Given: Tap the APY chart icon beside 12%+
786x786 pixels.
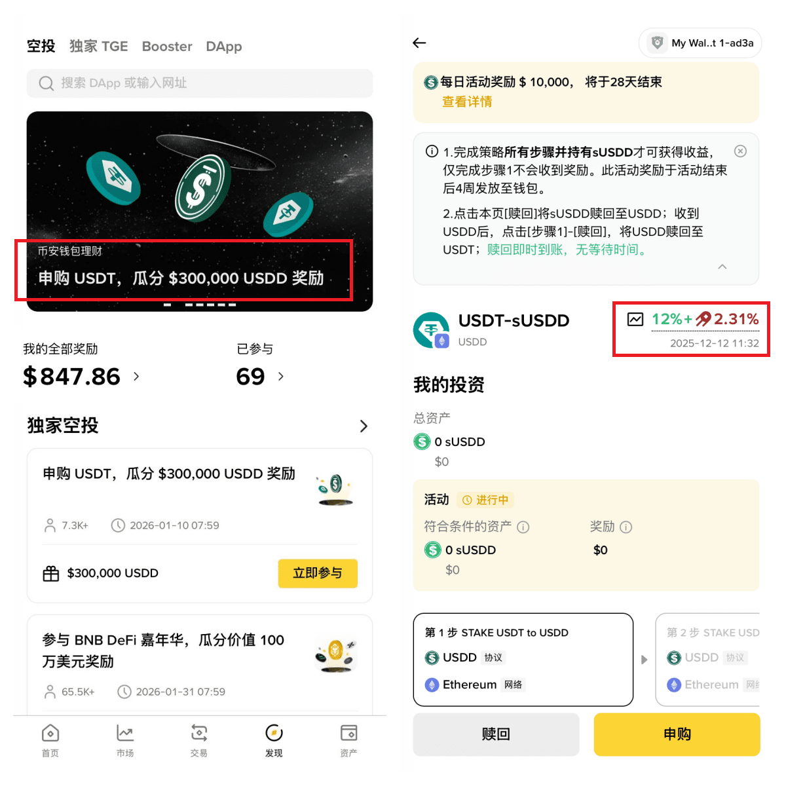Looking at the screenshot, I should point(635,320).
